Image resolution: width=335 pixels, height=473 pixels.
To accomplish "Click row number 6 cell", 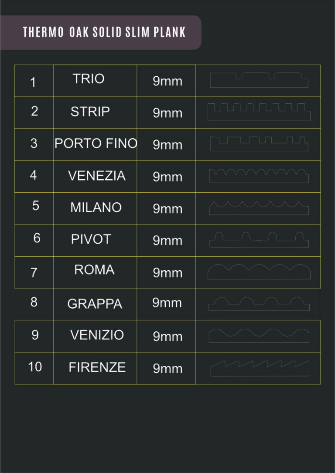I will point(34,240).
